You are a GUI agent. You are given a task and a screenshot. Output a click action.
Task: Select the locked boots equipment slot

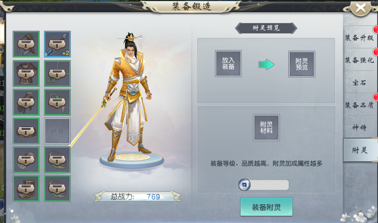pos(26,188)
